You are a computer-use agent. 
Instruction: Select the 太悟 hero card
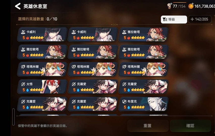coord(42,87)
